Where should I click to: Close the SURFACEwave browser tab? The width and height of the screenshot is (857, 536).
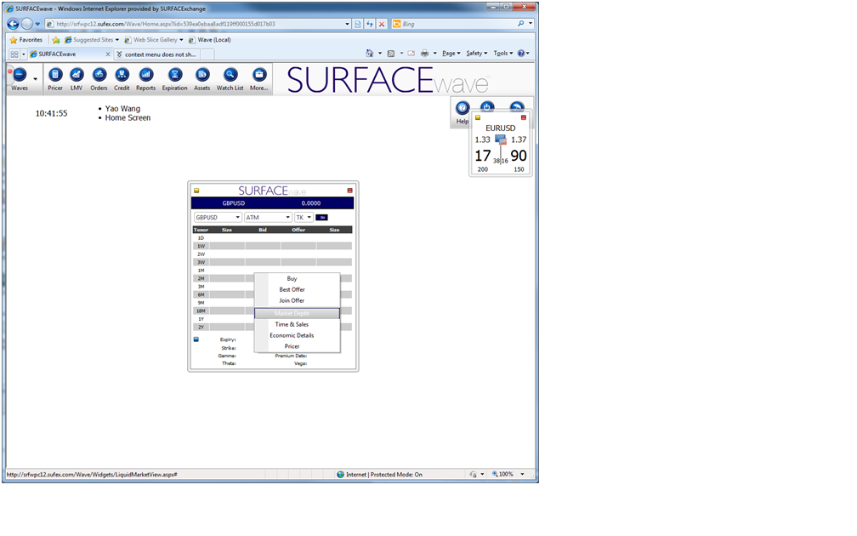[x=108, y=54]
